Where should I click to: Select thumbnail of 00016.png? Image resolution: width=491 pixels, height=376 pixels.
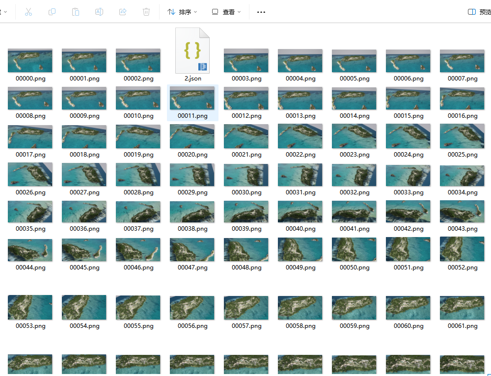(x=462, y=99)
